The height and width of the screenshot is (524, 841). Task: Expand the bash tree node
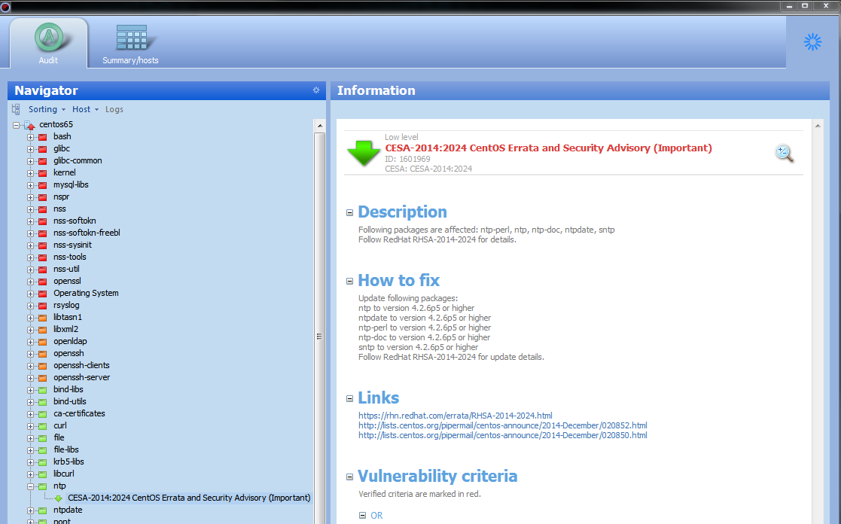pyautogui.click(x=31, y=137)
